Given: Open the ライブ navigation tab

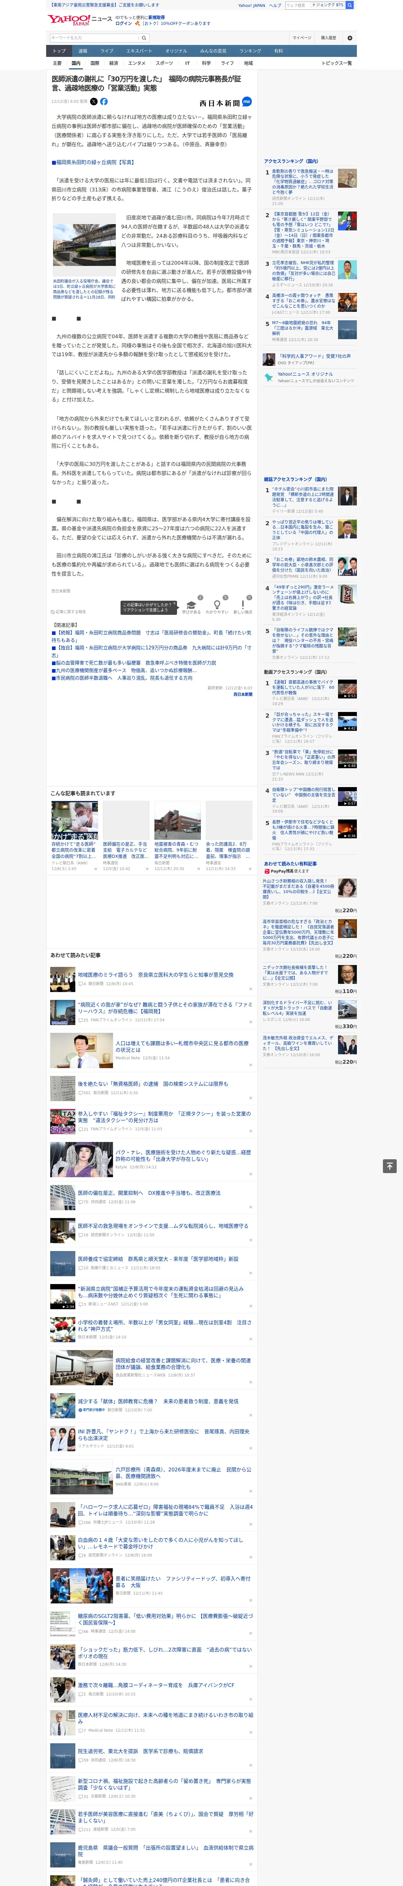Looking at the screenshot, I should (x=107, y=51).
